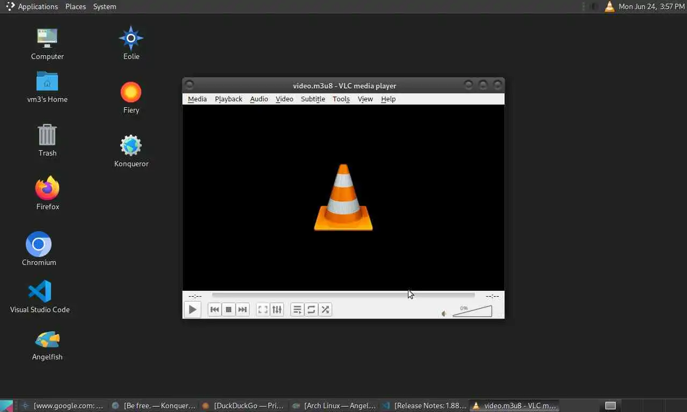Click elapsed time label left of seek bar
Viewport: 687px width, 412px height.
[x=195, y=296]
